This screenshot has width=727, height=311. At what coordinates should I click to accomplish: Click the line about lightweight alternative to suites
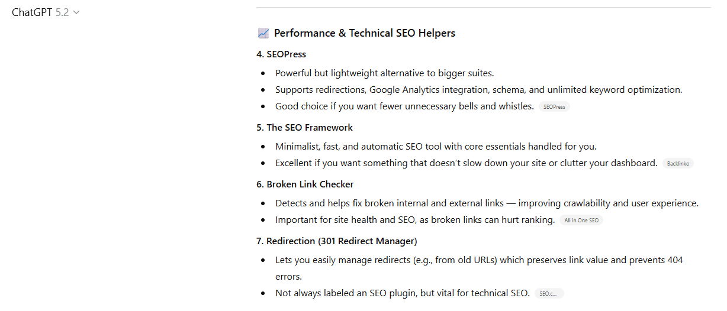(x=384, y=73)
